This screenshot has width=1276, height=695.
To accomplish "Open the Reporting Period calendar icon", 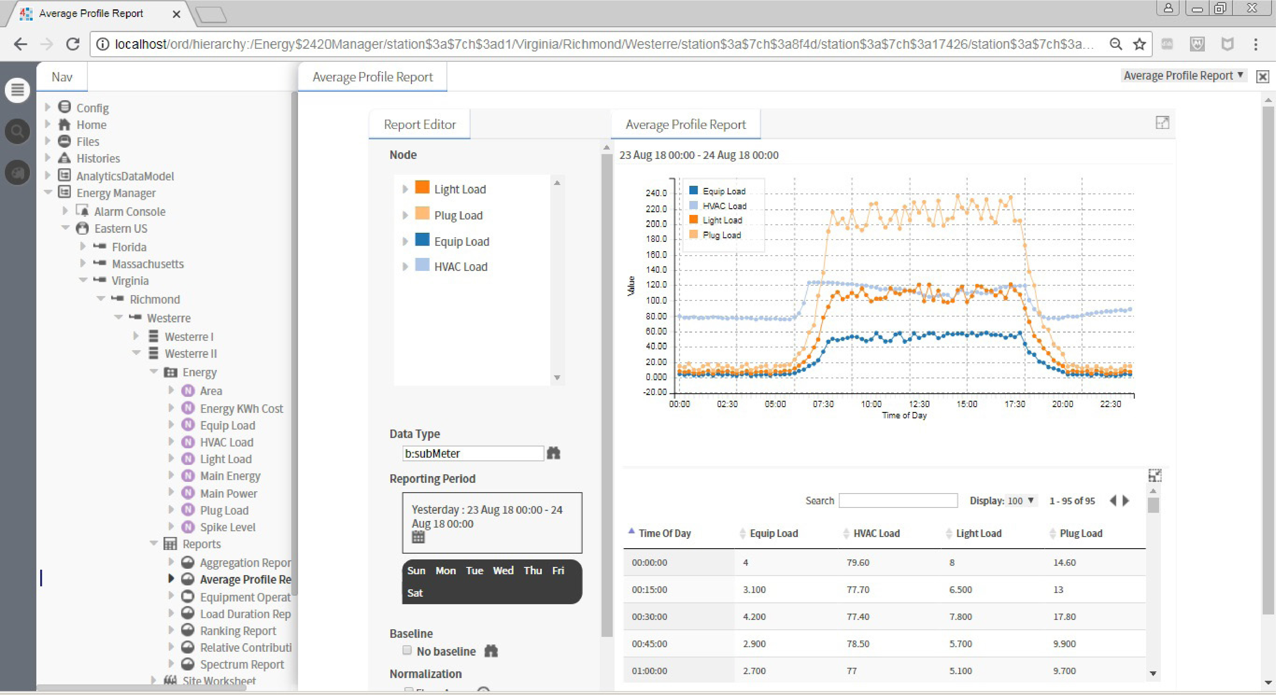I will coord(418,537).
